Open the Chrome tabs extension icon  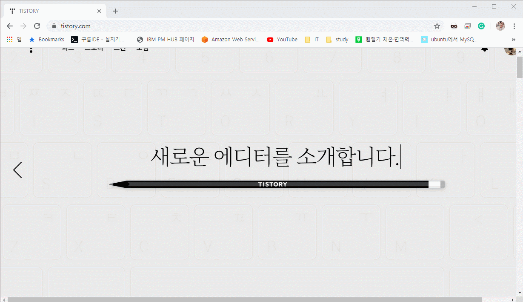pyautogui.click(x=468, y=26)
